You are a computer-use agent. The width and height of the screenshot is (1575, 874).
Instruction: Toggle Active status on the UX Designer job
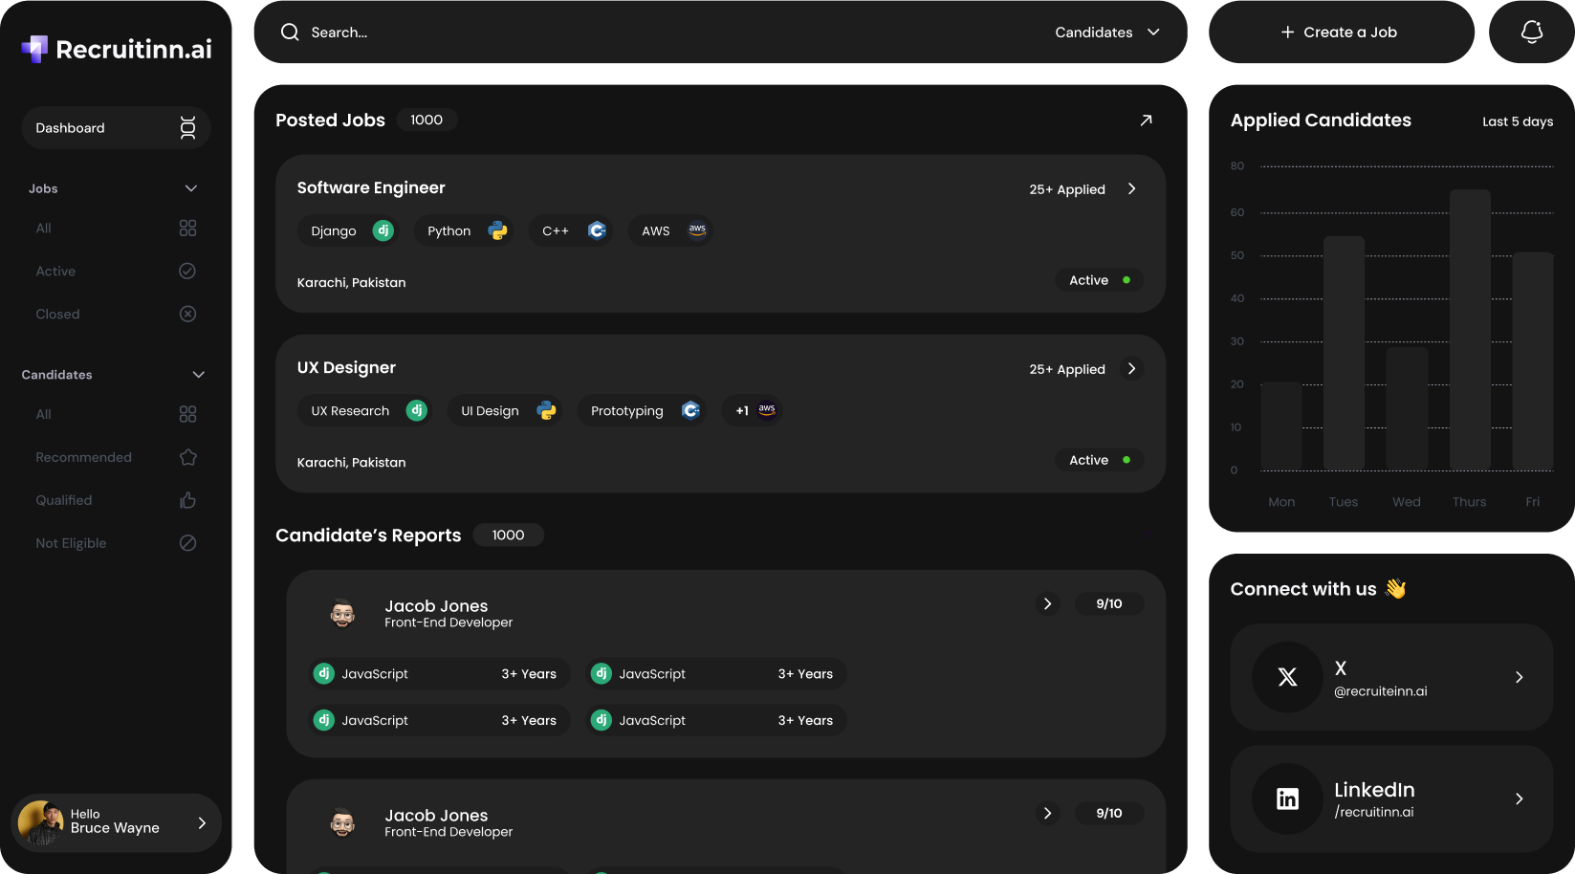[1099, 460]
